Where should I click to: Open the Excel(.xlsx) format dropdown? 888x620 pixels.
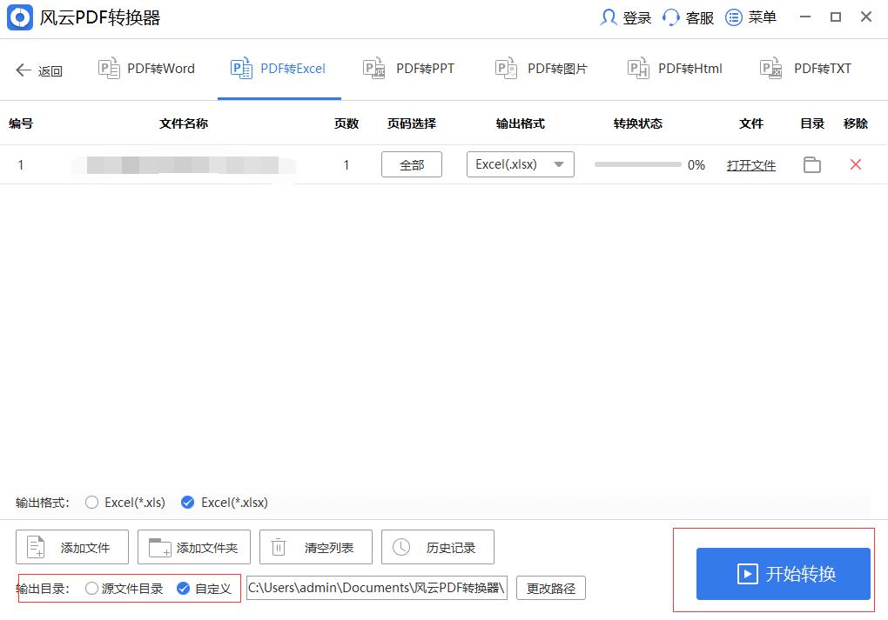tap(520, 164)
